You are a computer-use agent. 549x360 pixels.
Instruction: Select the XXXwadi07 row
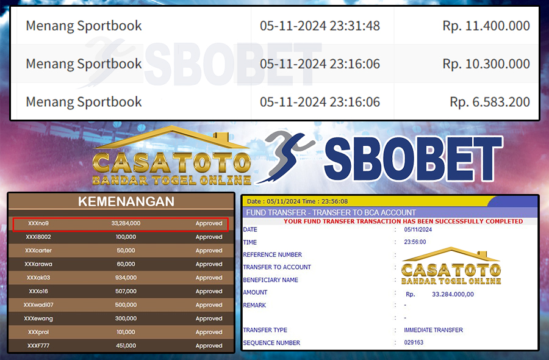pos(121,305)
